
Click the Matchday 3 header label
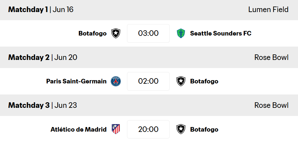click(x=29, y=106)
